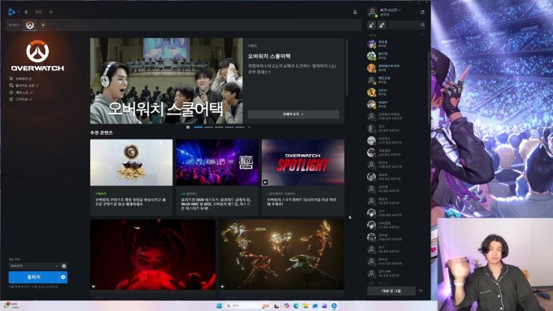Open the weather widget on taskbar left

click(x=11, y=305)
